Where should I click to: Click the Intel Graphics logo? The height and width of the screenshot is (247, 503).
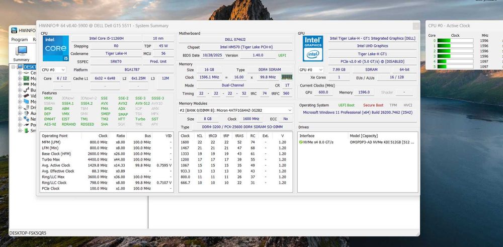(313, 48)
